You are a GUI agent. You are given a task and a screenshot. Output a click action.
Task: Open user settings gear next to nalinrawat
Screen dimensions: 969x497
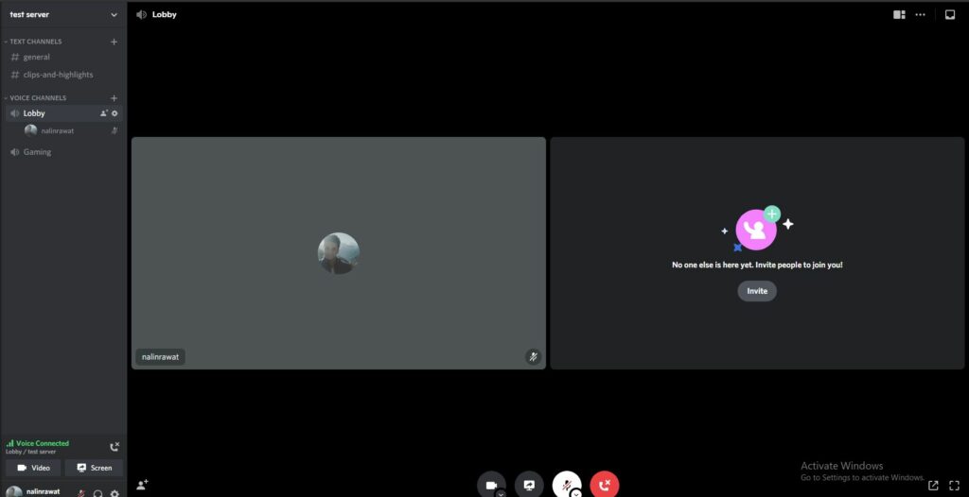point(115,493)
